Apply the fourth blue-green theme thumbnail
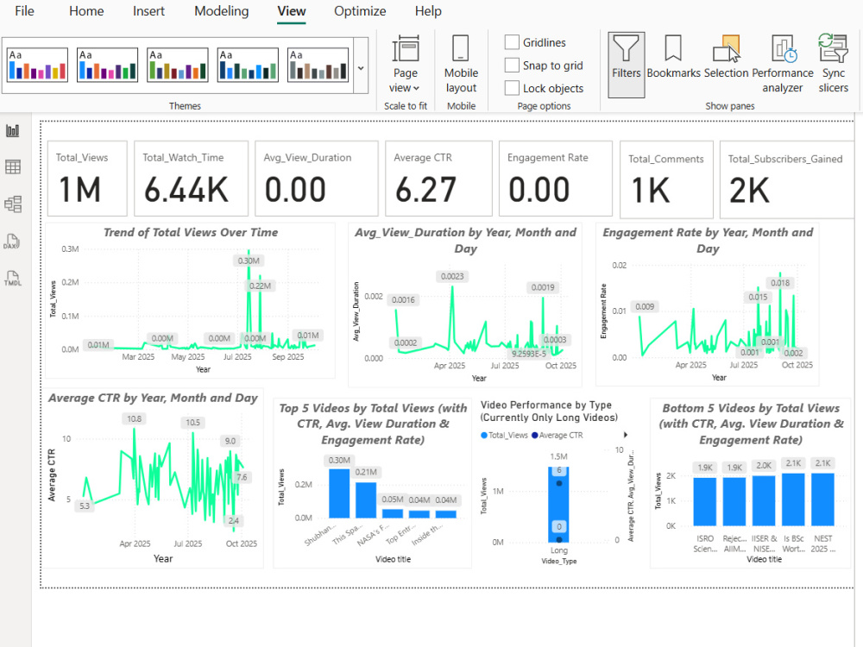This screenshot has width=863, height=647. [x=248, y=65]
